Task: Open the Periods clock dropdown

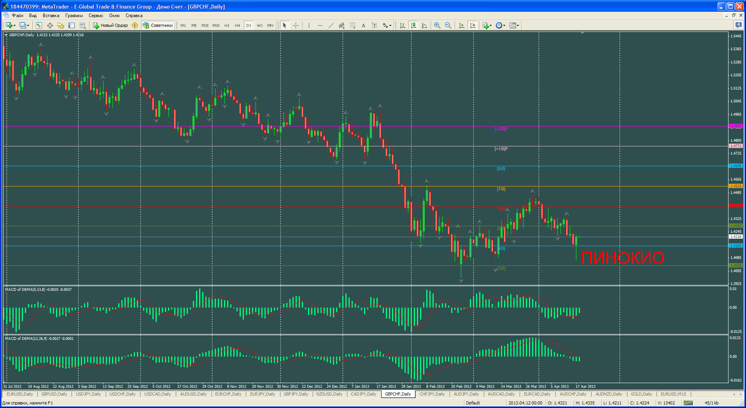Action: (x=500, y=25)
